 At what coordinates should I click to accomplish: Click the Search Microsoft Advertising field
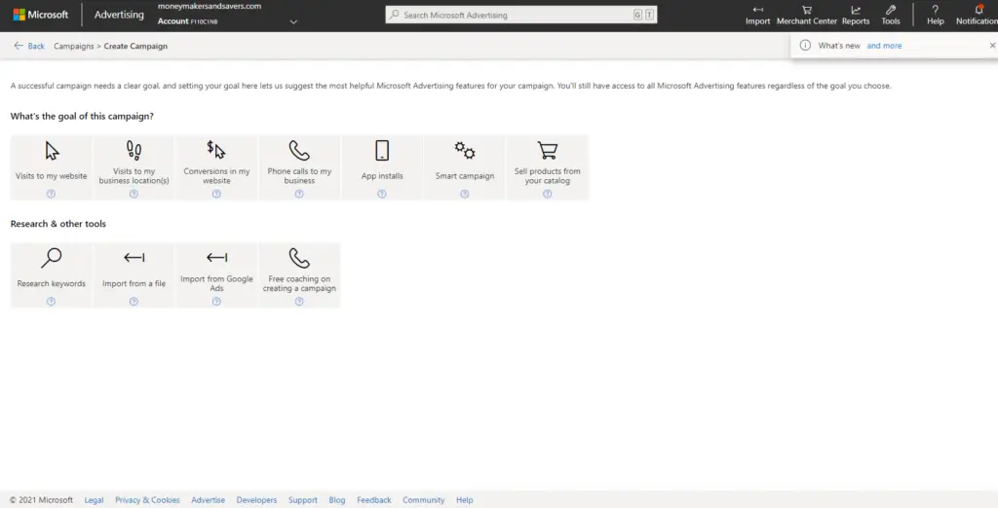520,15
